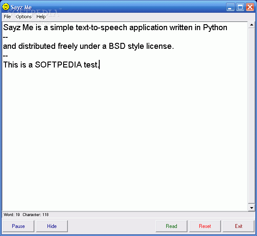This screenshot has height=236, width=257.
Task: Click the 'Word: 19' status text
Action: point(11,215)
